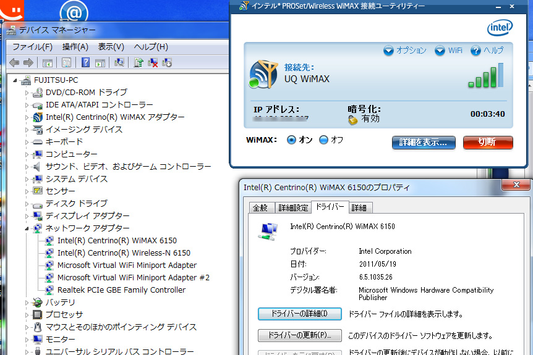This screenshot has height=355, width=533.
Task: Click the Uninstall device icon with red X
Action: click(x=153, y=62)
